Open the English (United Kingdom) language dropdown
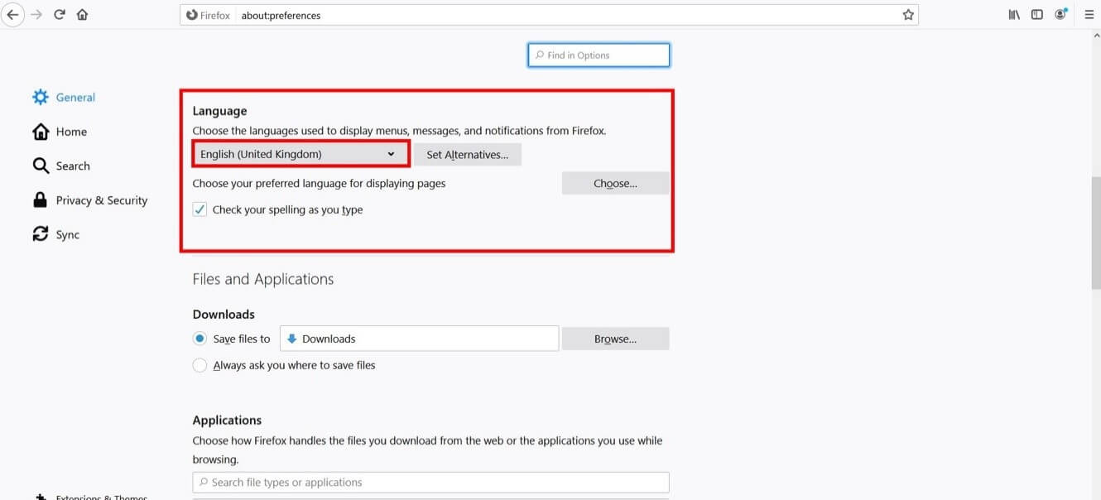Viewport: 1101px width, 500px height. point(300,154)
